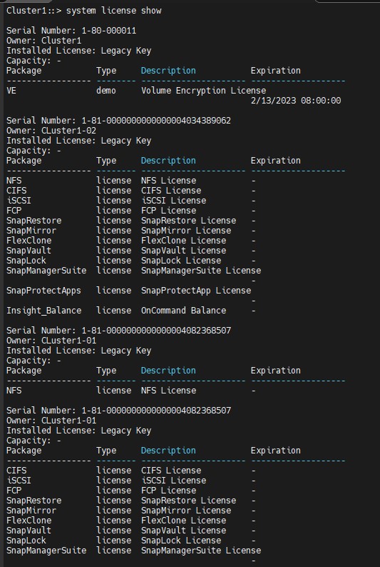
Task: Click the first Package column header
Action: [24, 71]
